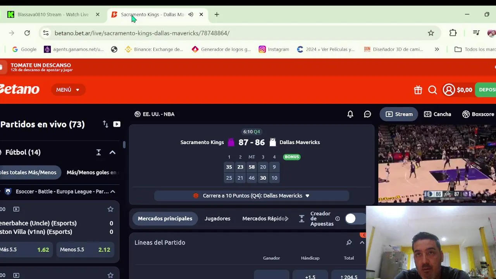The width and height of the screenshot is (496, 279).
Task: Favorite the second match below the Fenerbahce card
Action: pos(110,275)
